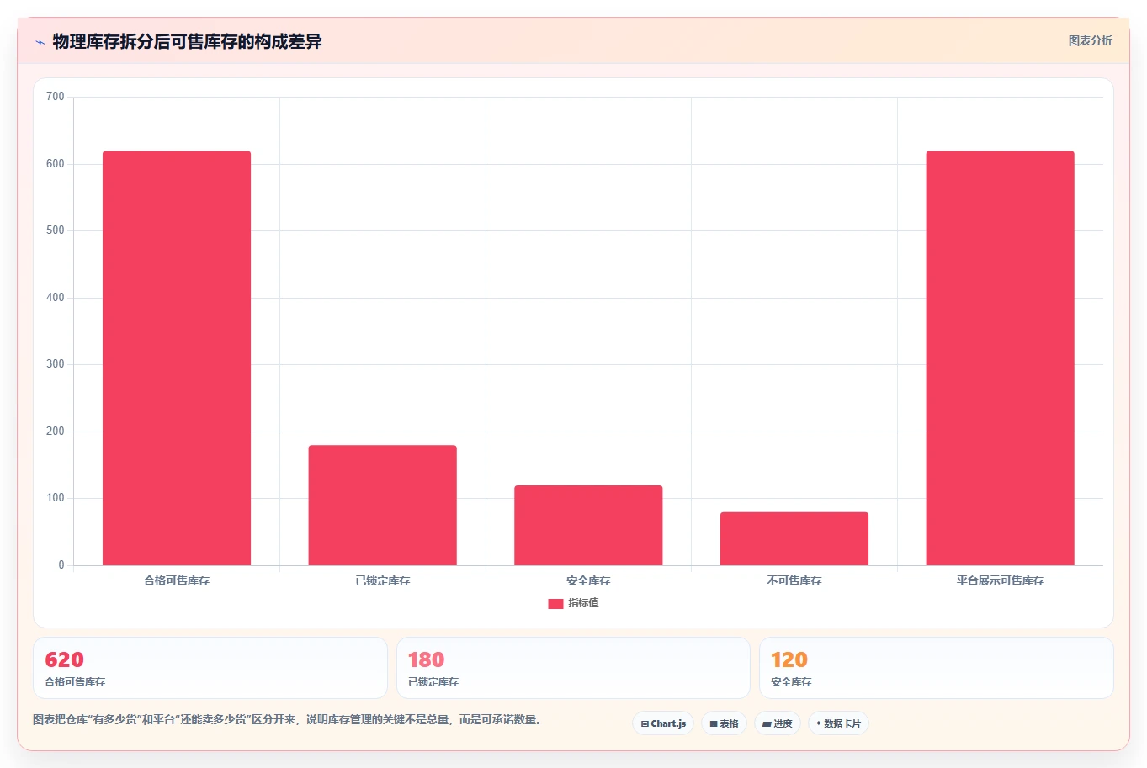The height and width of the screenshot is (768, 1147).
Task: Click the 数据卡片 tag chip
Action: click(x=838, y=723)
